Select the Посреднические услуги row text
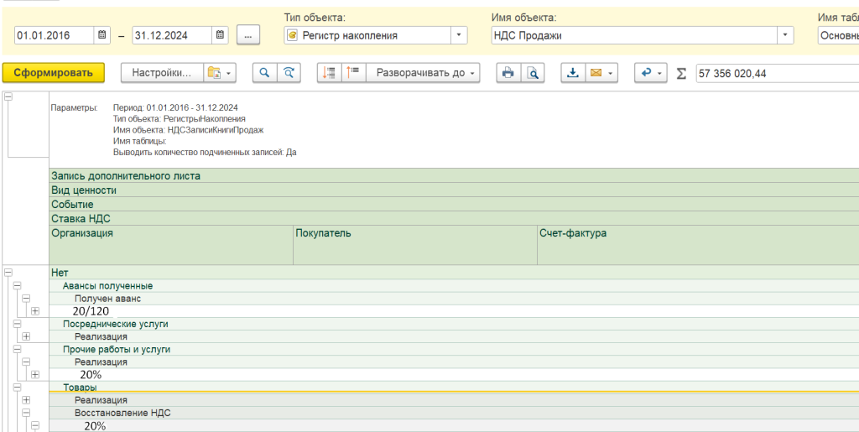 [x=115, y=324]
